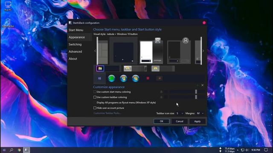Click the plus icon to add start button

(x=197, y=85)
